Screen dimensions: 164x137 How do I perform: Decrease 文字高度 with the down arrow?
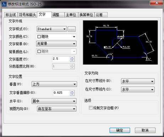(72, 60)
